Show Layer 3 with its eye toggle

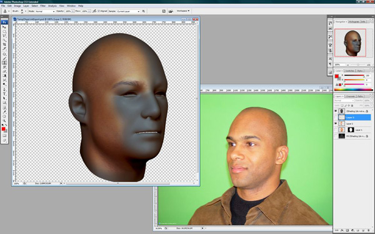336,117
